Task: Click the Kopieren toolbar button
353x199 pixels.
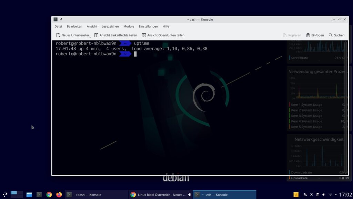Action: (x=292, y=35)
